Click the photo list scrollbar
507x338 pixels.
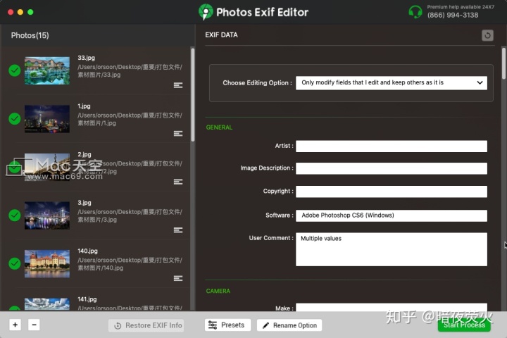193,95
